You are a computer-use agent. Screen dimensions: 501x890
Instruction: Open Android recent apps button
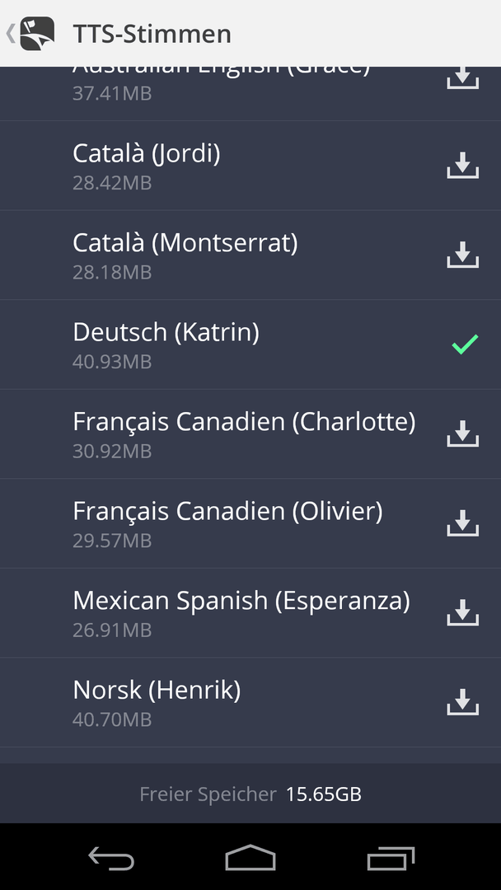391,858
